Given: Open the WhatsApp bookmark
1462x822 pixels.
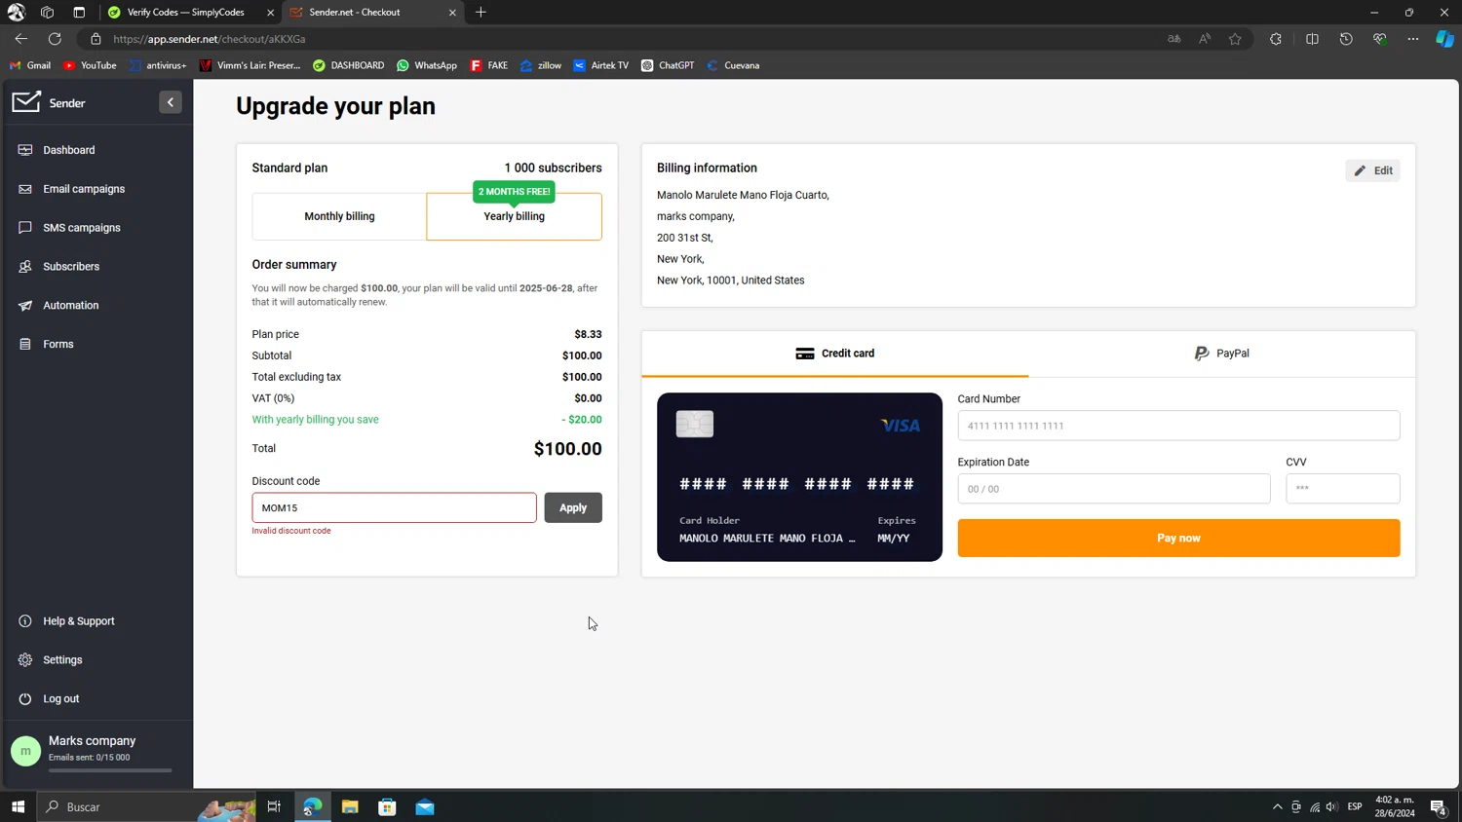Looking at the screenshot, I should (427, 65).
